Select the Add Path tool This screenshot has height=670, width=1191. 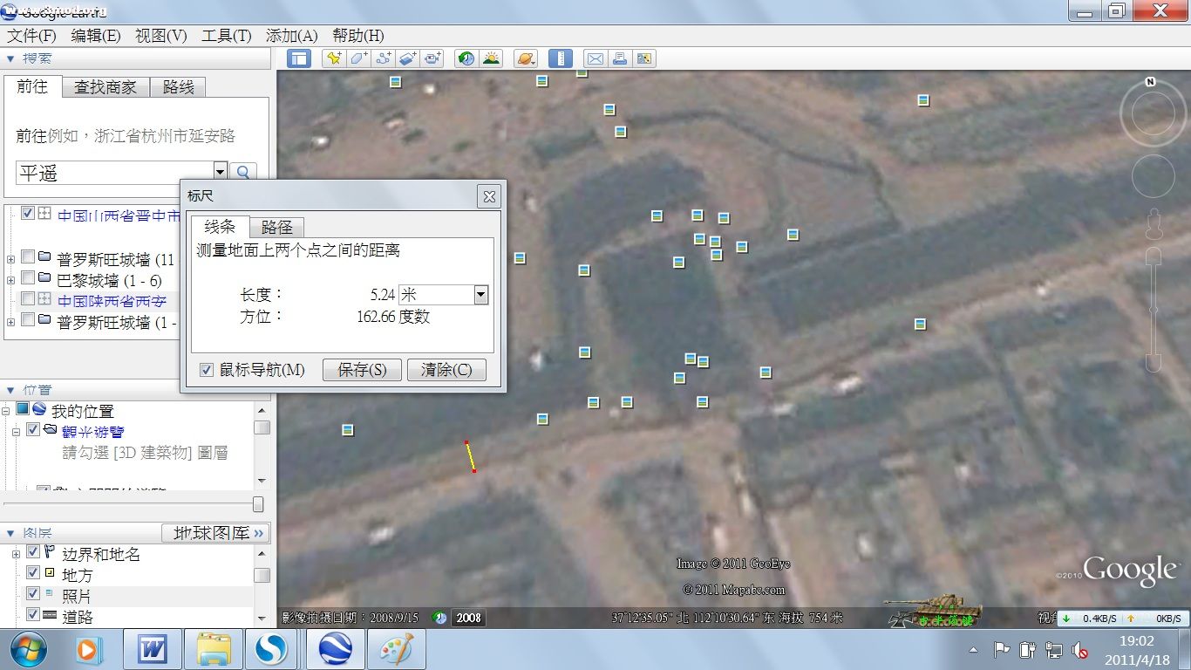pyautogui.click(x=383, y=58)
